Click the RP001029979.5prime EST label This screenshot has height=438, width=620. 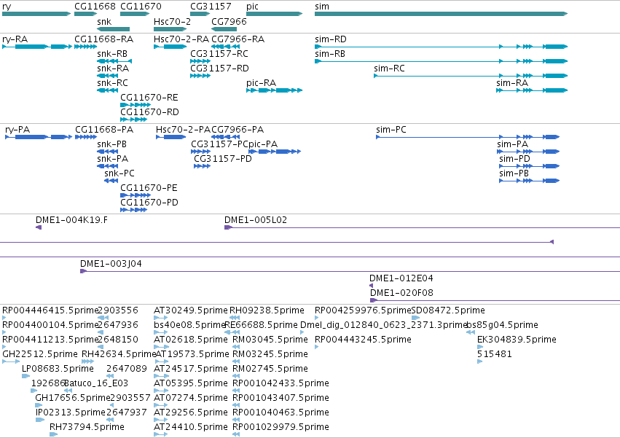(280, 427)
